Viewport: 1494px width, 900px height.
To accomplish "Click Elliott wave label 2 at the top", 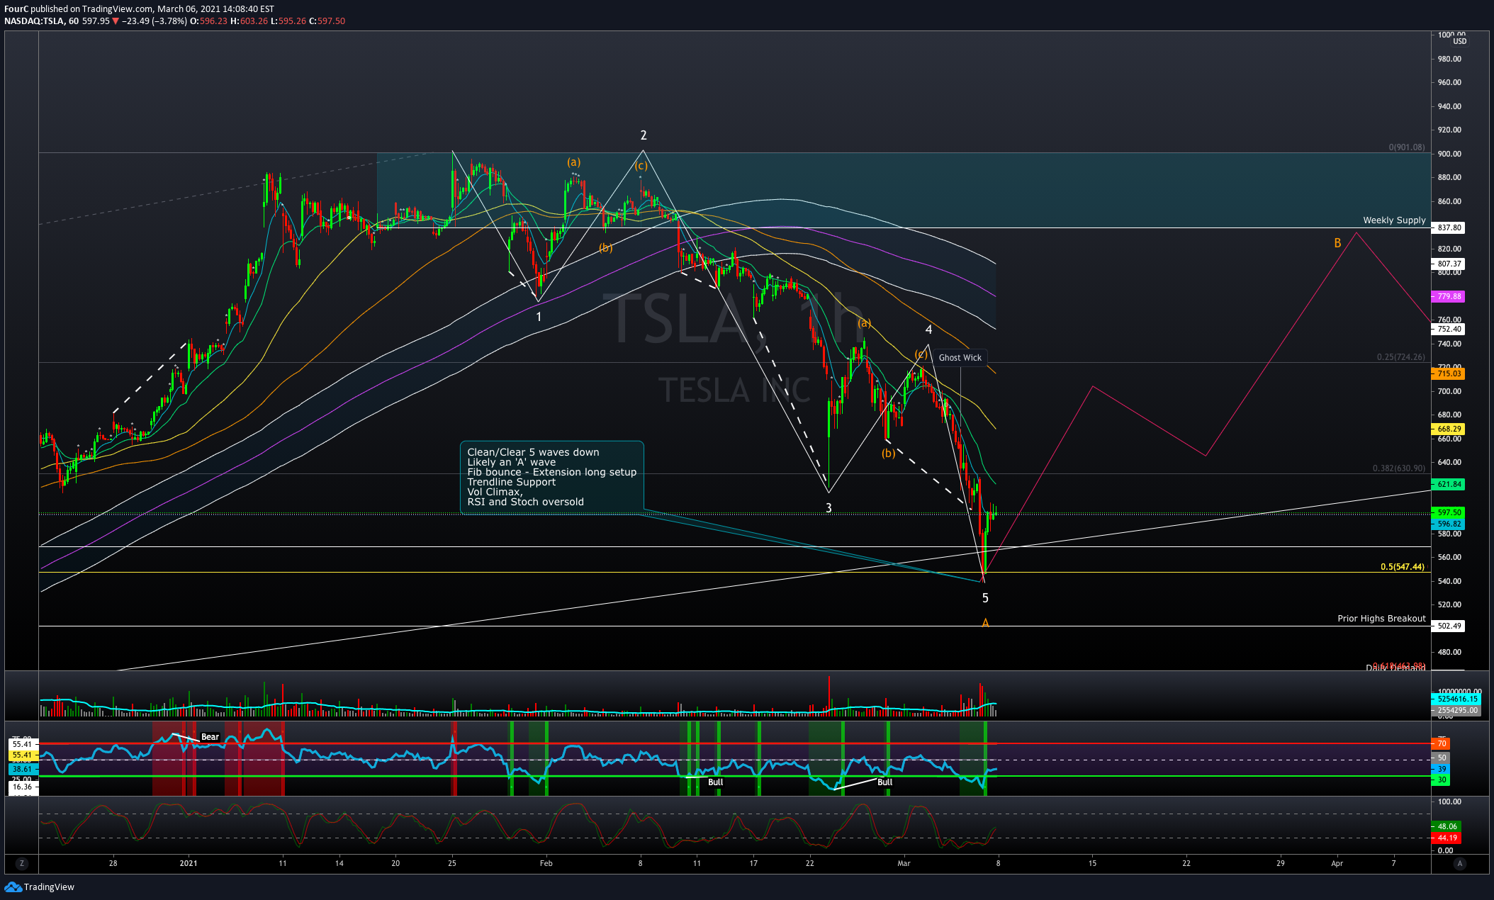I will point(644,135).
